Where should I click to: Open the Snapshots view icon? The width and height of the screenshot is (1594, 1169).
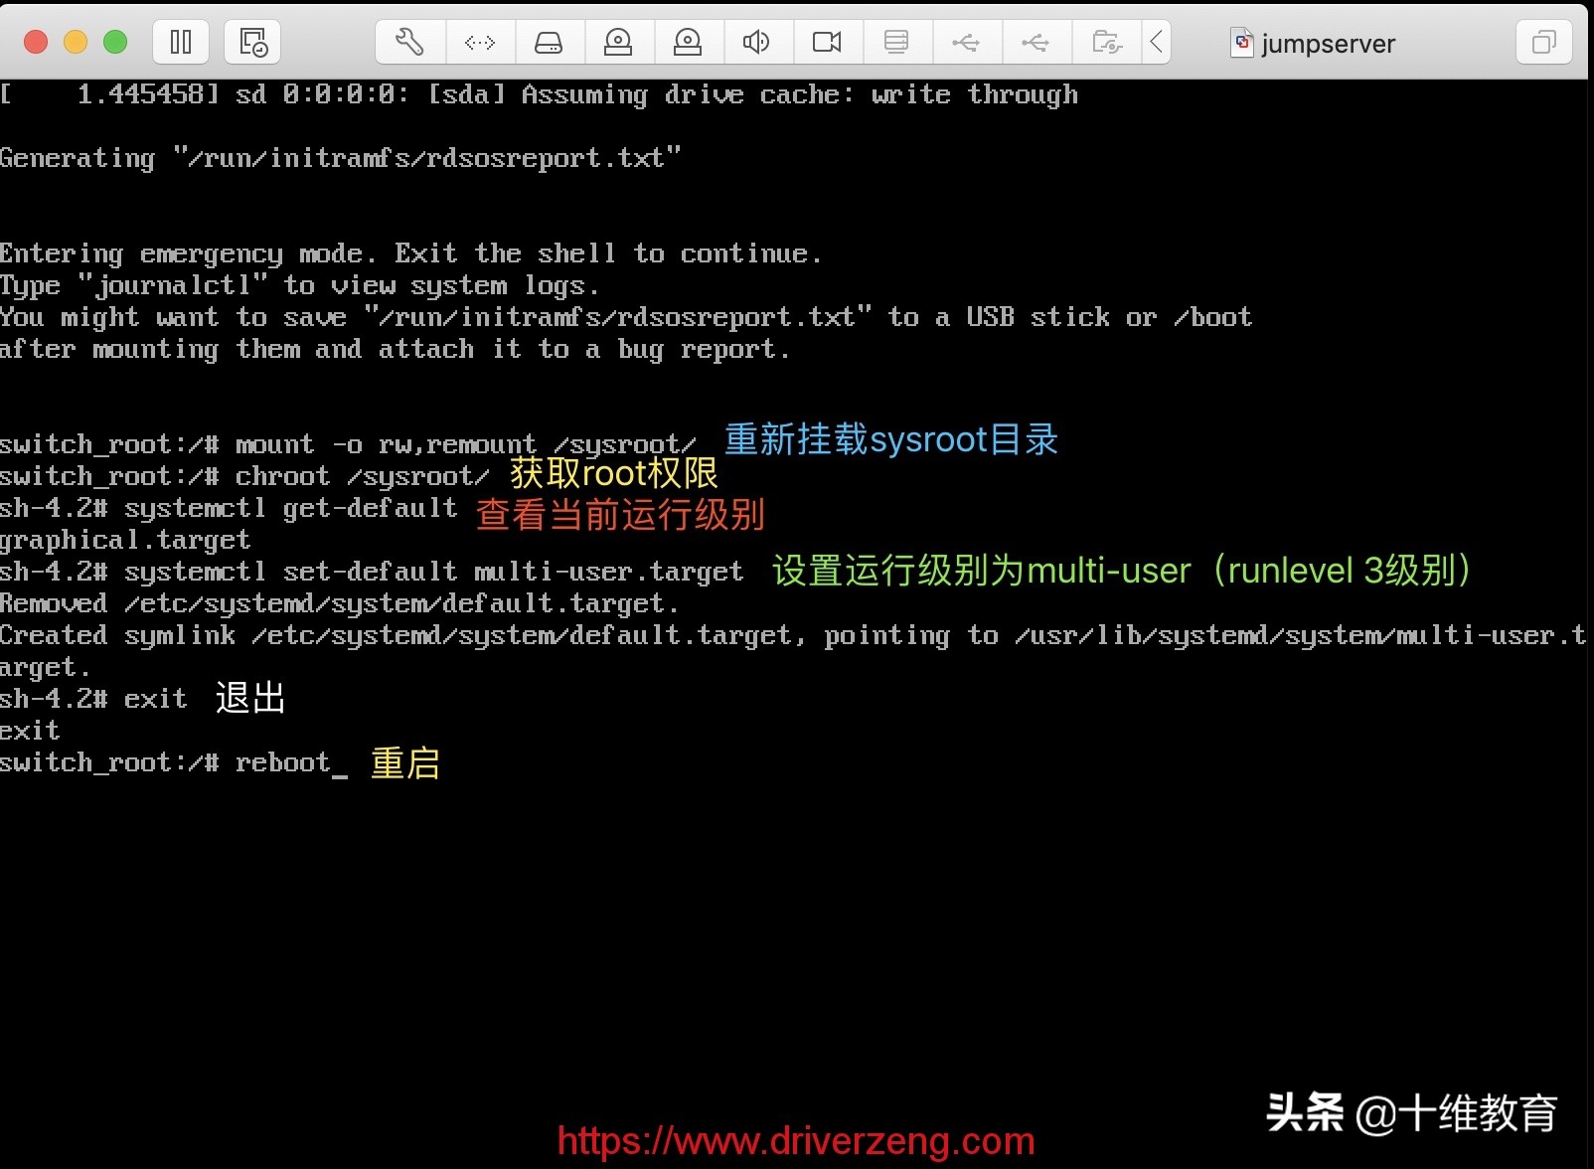(x=250, y=42)
